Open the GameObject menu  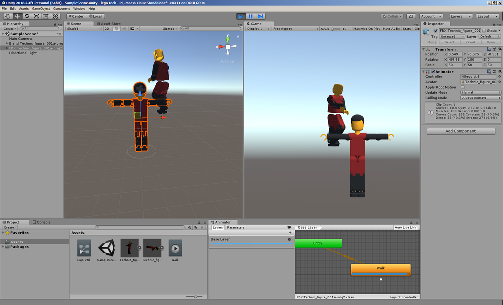click(41, 9)
